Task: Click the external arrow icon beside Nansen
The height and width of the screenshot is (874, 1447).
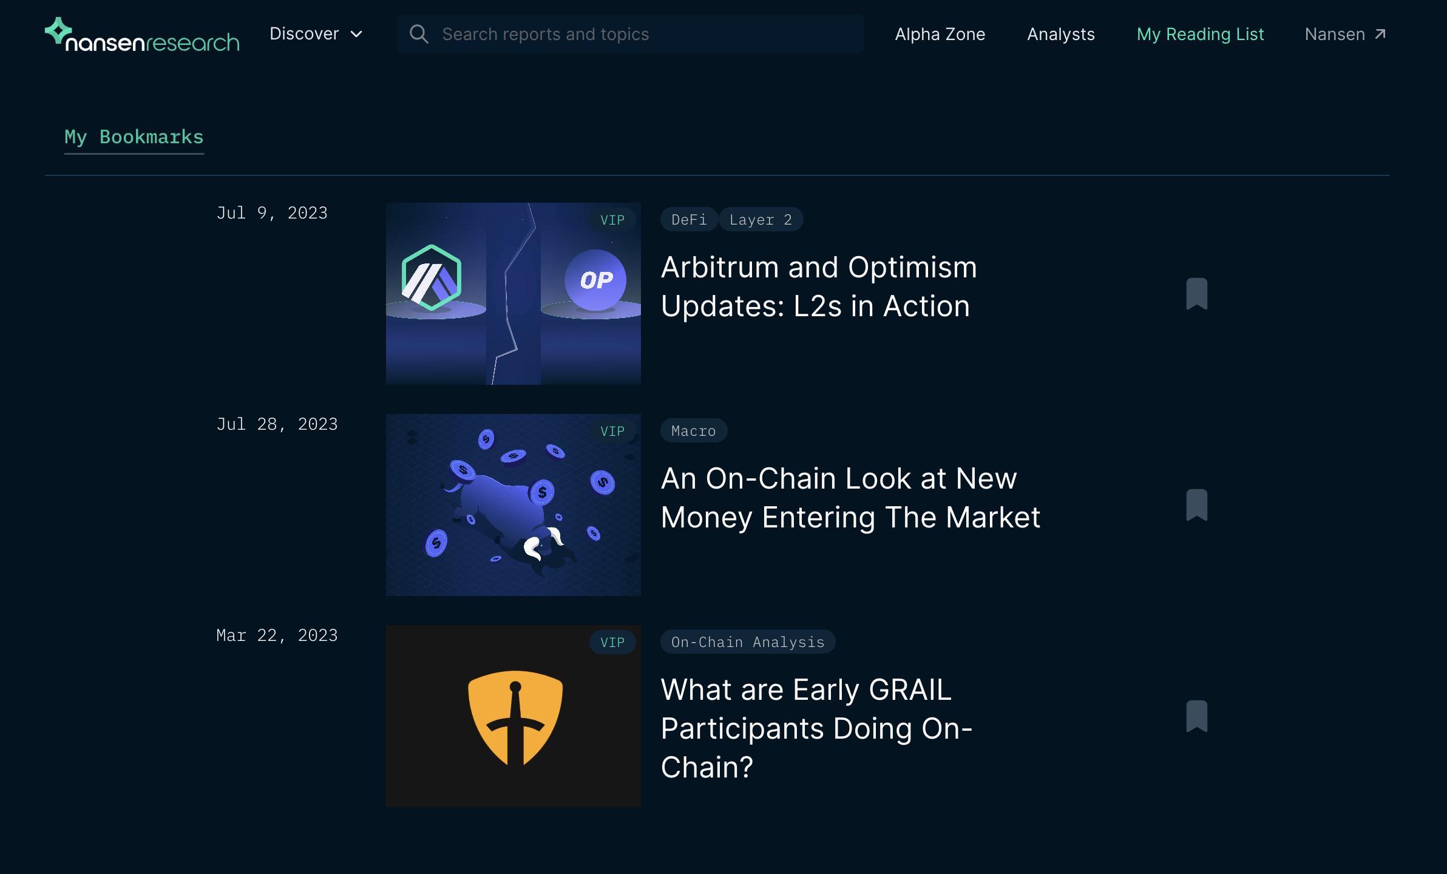Action: coord(1380,34)
